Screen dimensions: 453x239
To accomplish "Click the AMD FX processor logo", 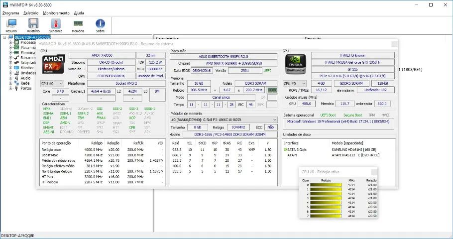I will [x=54, y=64].
